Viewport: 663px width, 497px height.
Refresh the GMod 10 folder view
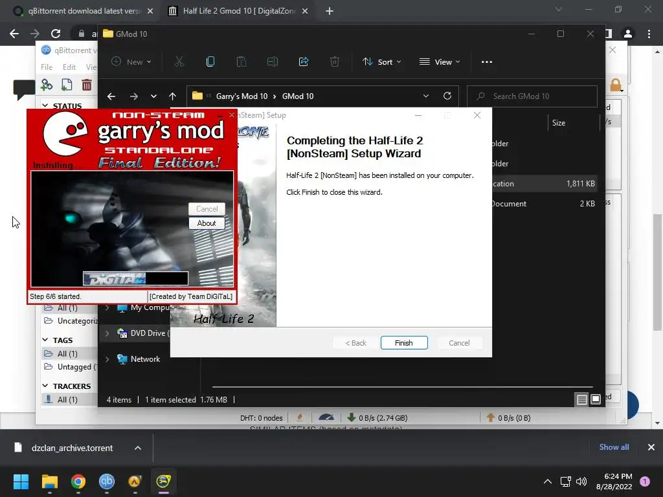(x=447, y=96)
